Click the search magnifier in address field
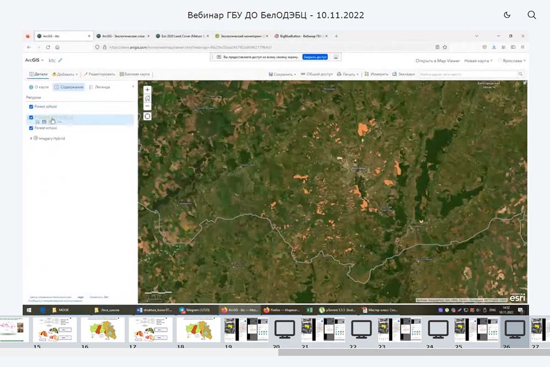Viewport: 550px width, 367px height. [520, 74]
